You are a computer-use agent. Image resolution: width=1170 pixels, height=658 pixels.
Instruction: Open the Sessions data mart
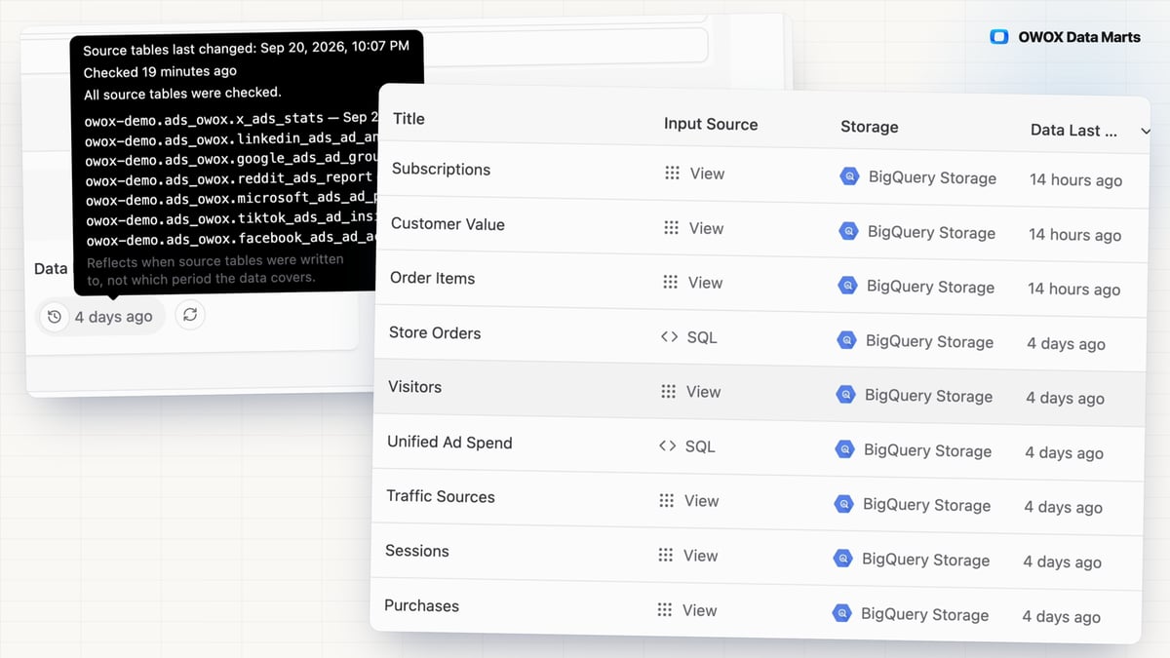(417, 551)
